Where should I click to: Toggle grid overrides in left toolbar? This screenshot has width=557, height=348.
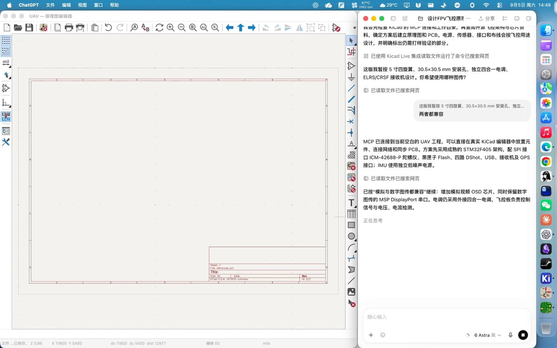6,52
